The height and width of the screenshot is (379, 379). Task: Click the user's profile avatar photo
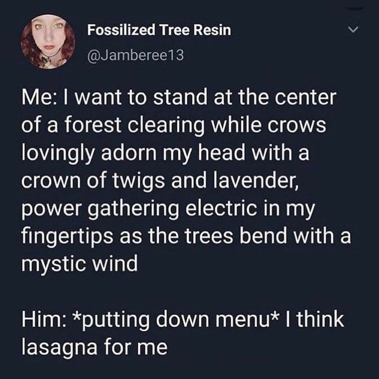tap(48, 42)
